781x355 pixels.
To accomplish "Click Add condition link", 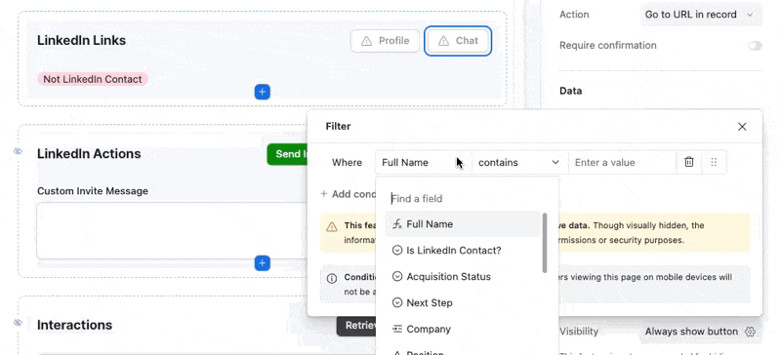I will coord(348,194).
